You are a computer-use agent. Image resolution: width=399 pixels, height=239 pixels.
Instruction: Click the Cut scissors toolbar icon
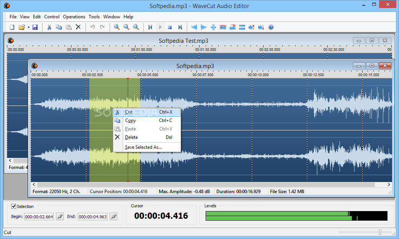[49, 27]
